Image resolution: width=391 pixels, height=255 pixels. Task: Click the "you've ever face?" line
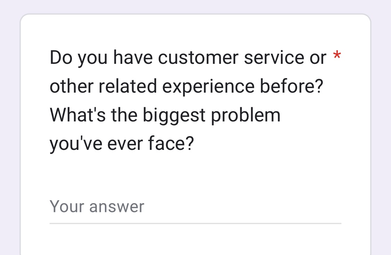tap(121, 144)
